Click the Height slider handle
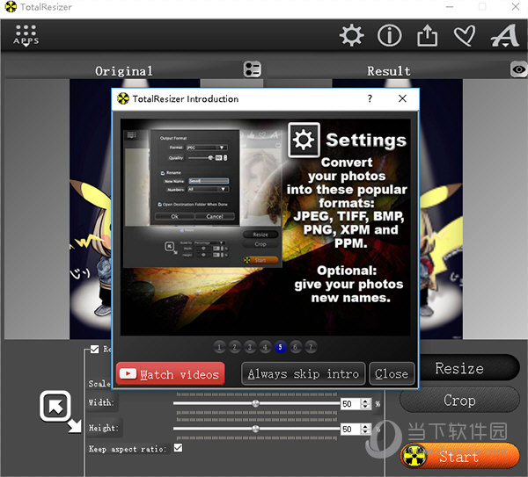 255,429
